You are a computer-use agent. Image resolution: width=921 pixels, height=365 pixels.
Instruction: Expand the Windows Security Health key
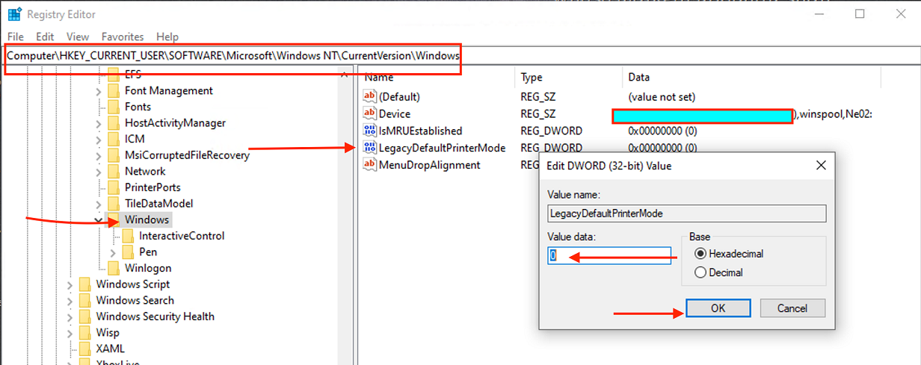click(x=70, y=316)
